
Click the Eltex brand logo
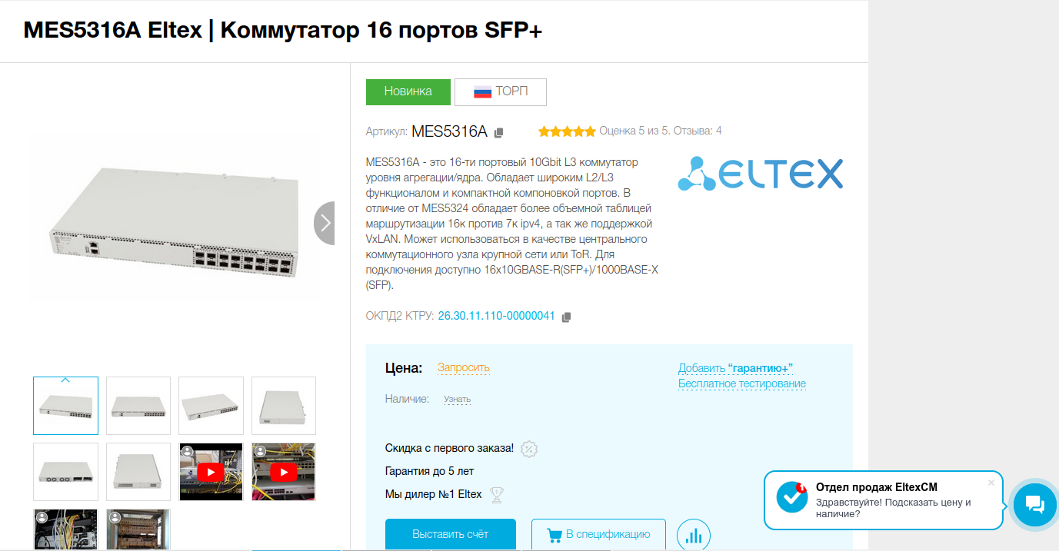[x=760, y=174]
